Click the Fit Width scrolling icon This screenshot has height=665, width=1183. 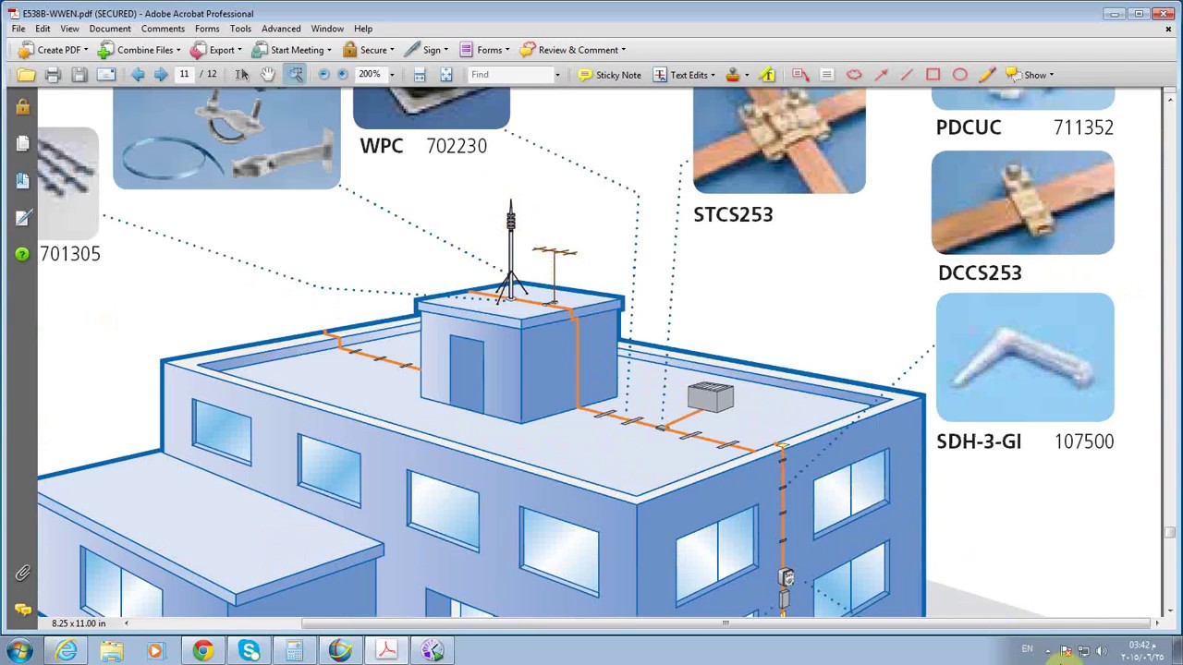coord(420,75)
